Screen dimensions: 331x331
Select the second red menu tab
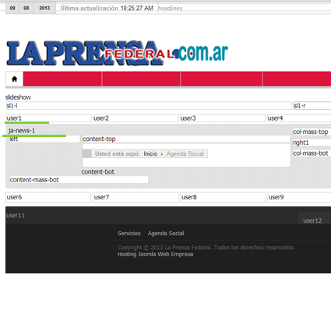(141, 79)
